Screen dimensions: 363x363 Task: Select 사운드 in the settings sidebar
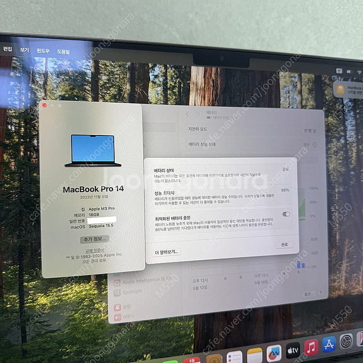pos(124,317)
